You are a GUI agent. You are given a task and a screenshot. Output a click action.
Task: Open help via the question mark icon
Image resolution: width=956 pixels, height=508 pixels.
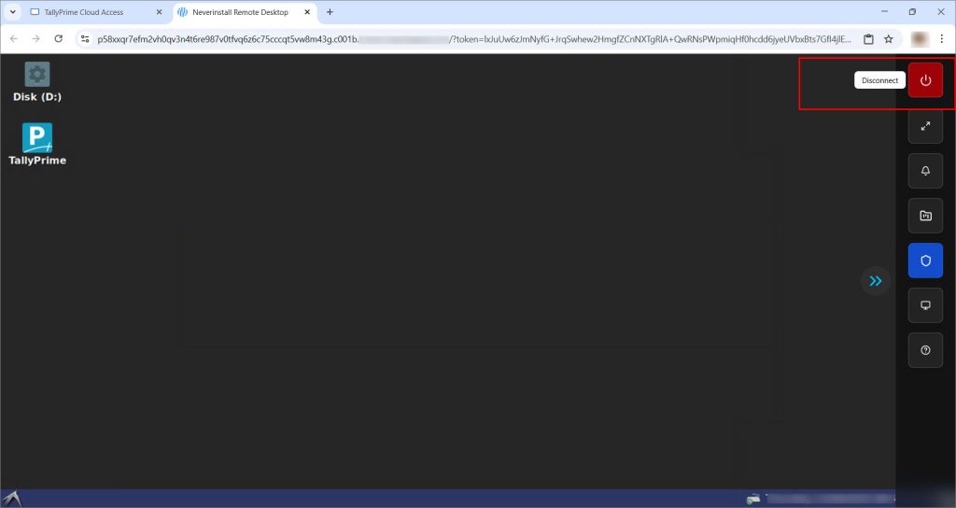click(925, 350)
